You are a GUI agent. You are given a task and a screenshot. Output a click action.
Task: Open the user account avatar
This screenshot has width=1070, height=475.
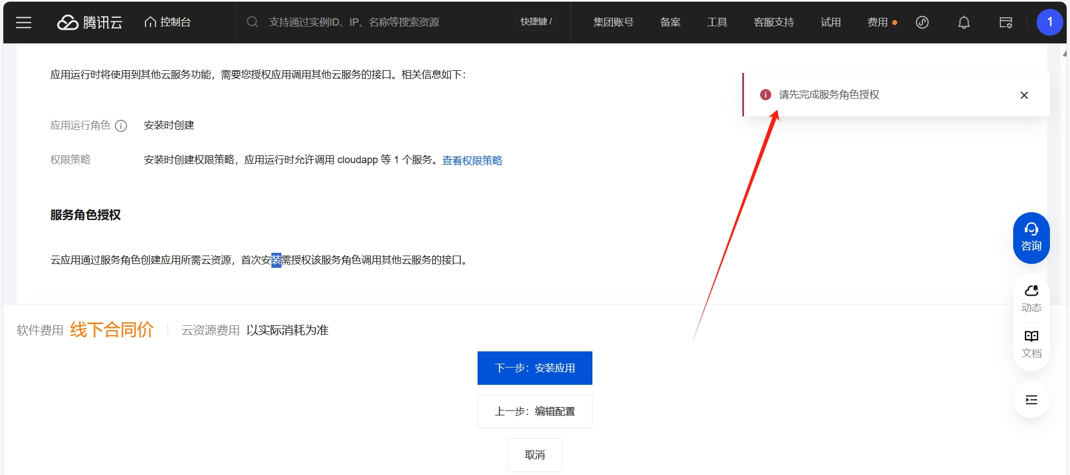click(1049, 22)
